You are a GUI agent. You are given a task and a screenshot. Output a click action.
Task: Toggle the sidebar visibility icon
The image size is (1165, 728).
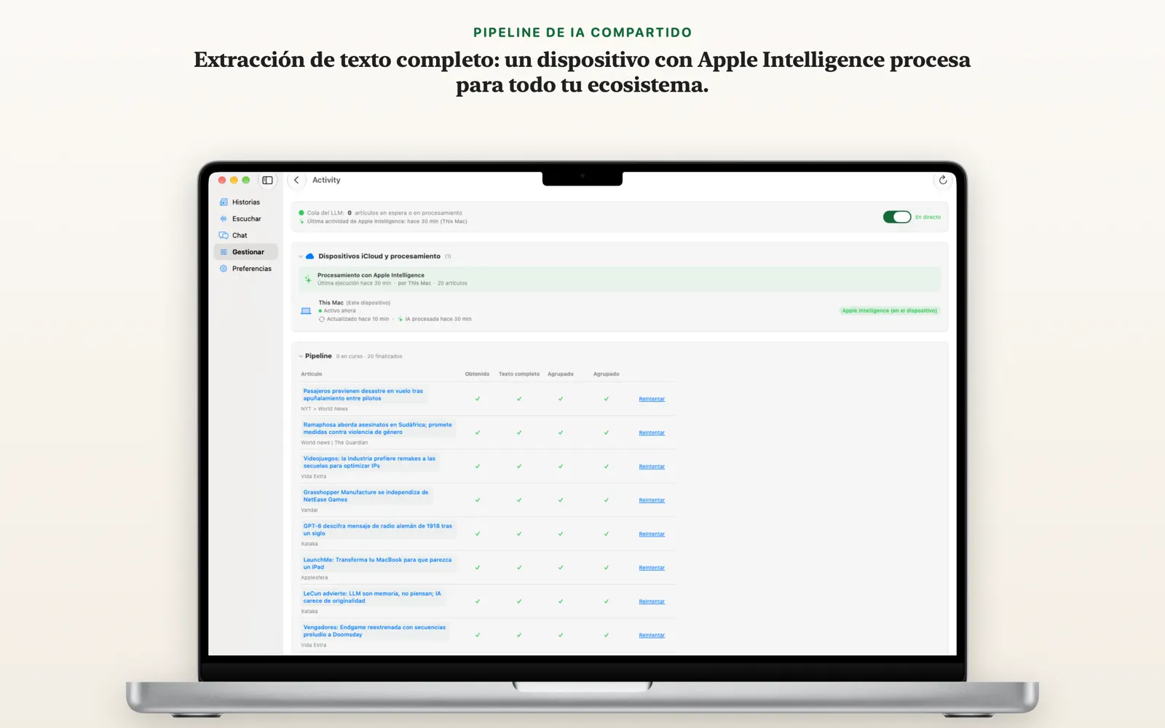(267, 180)
